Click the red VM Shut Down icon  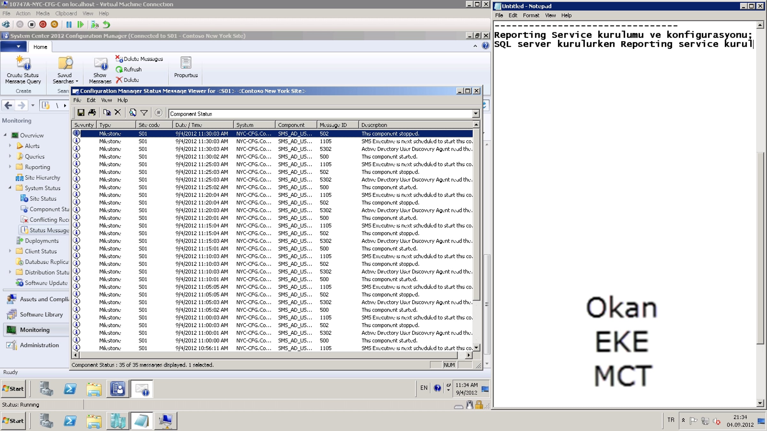[43, 25]
